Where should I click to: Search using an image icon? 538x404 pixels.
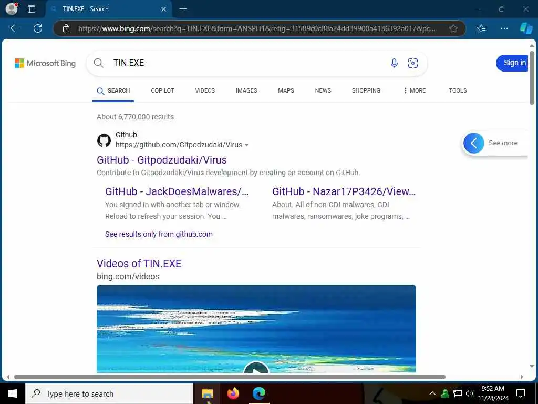[413, 63]
